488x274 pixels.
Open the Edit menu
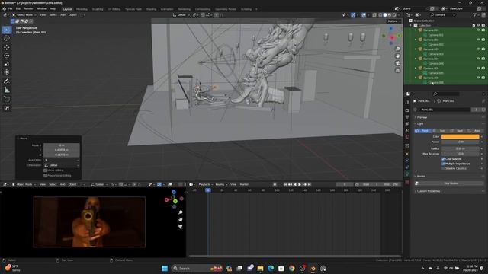pyautogui.click(x=18, y=8)
